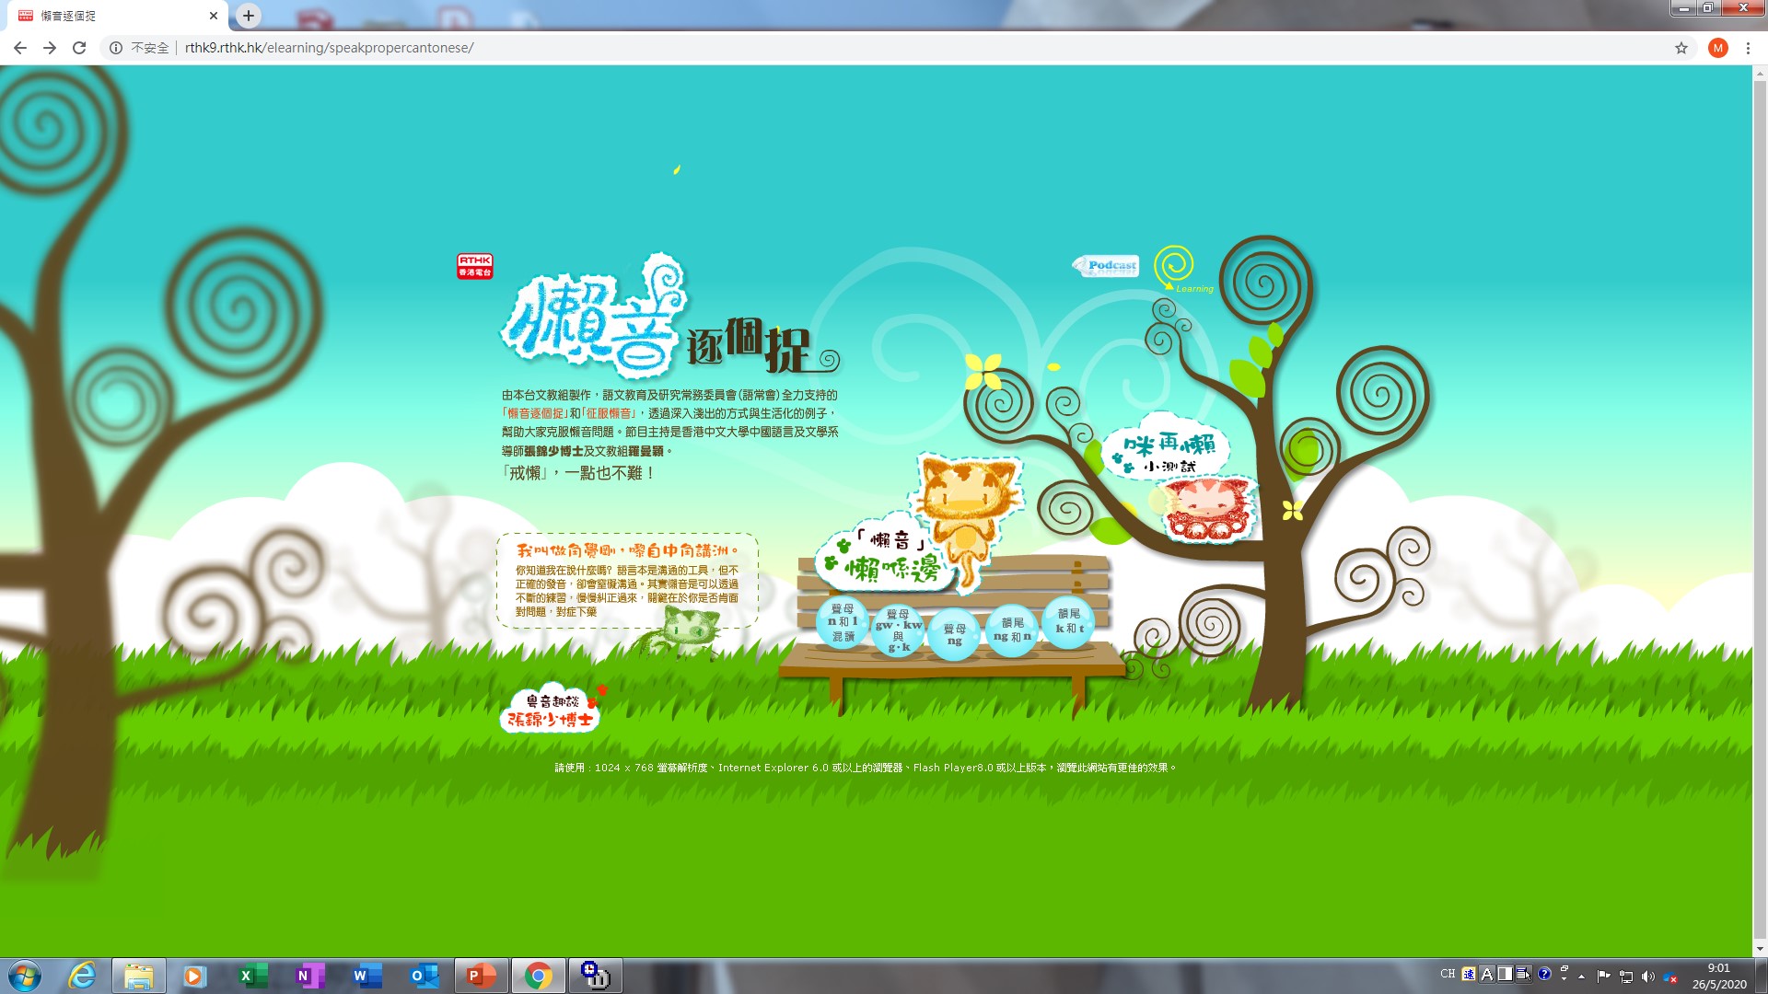Open the Podcast button

pos(1107,266)
